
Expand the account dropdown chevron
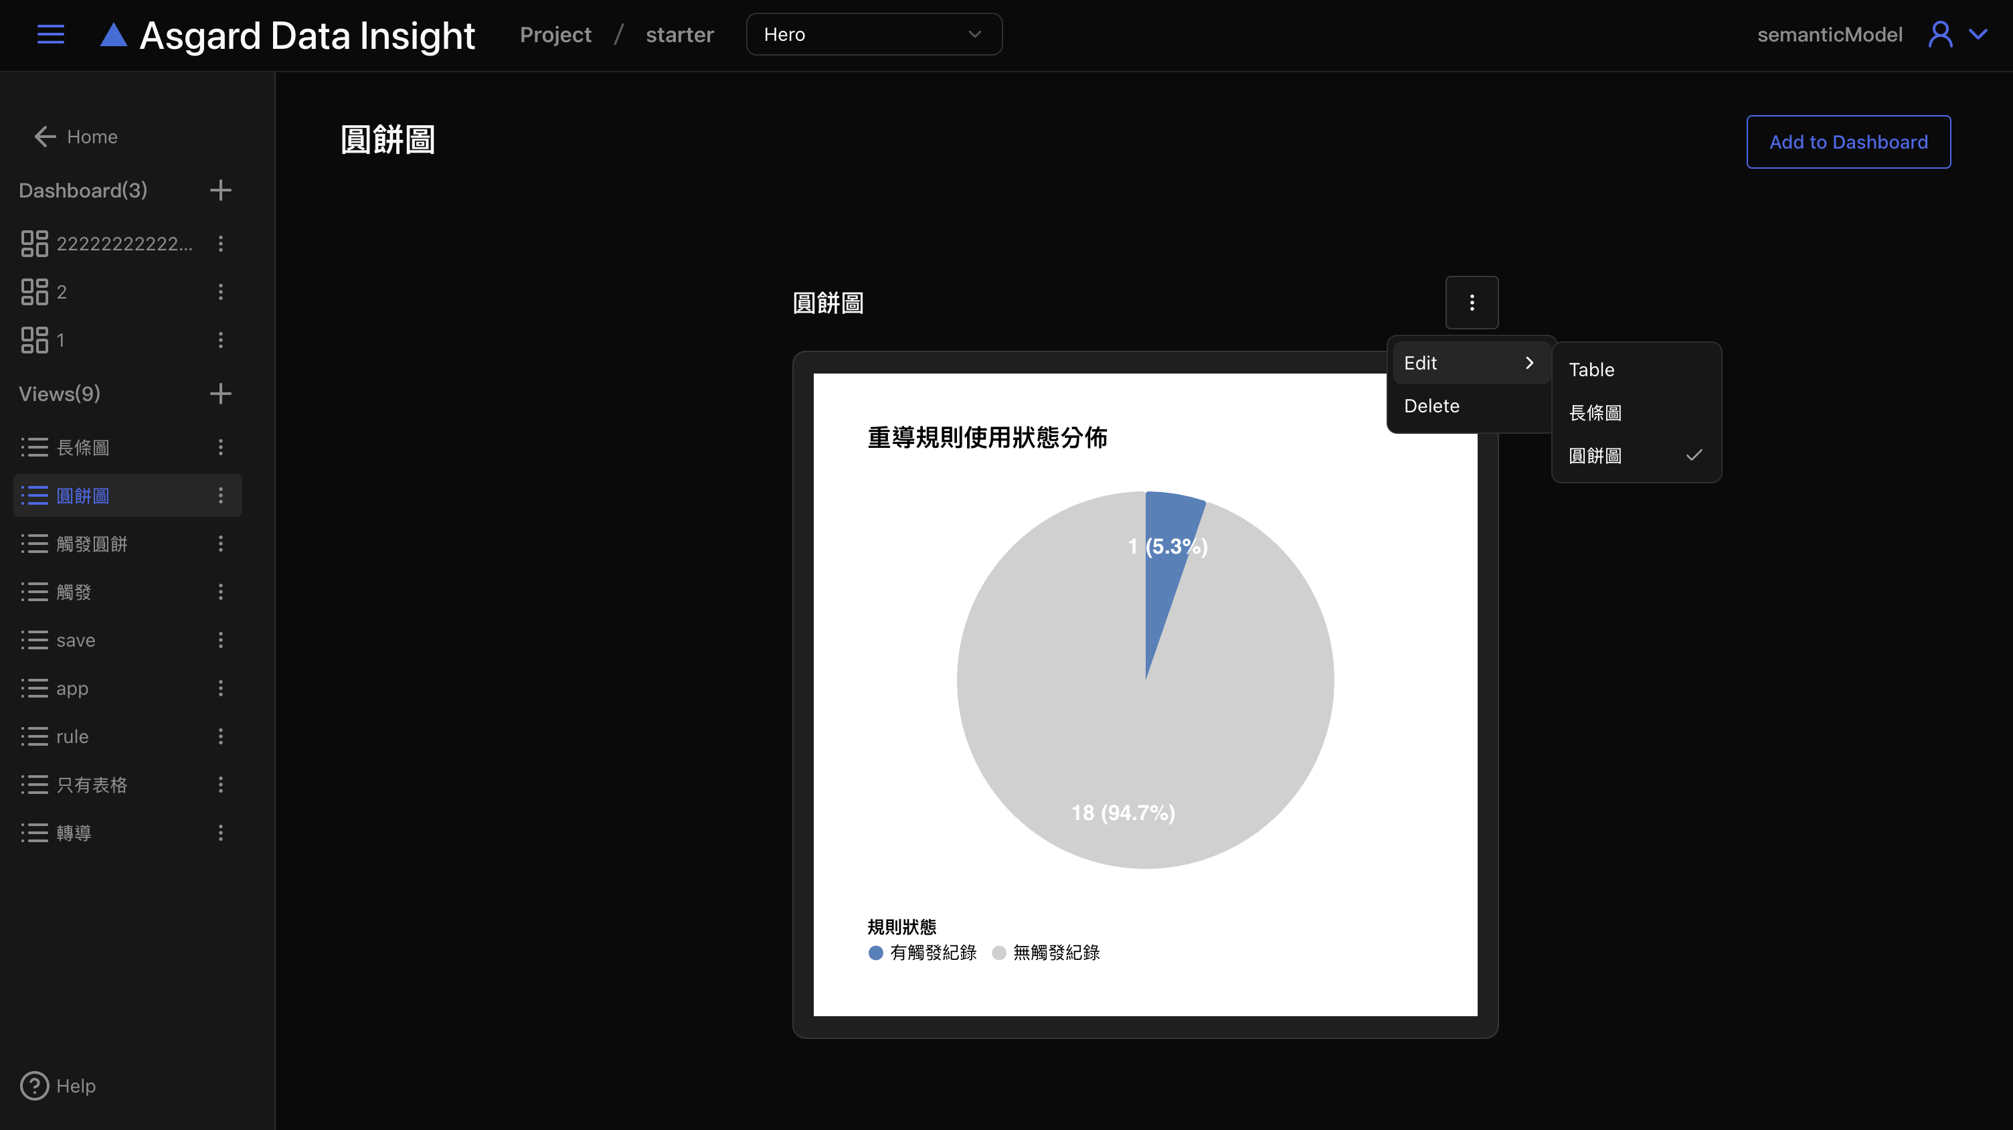pyautogui.click(x=1978, y=34)
